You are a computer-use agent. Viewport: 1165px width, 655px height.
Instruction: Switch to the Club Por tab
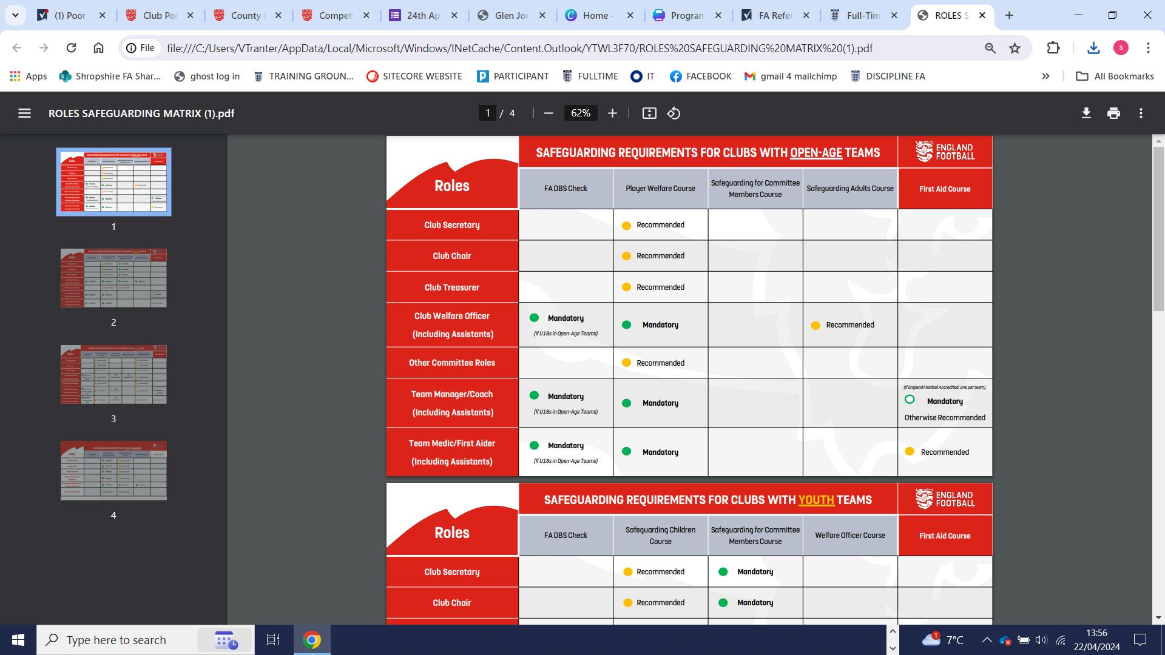[x=159, y=15]
